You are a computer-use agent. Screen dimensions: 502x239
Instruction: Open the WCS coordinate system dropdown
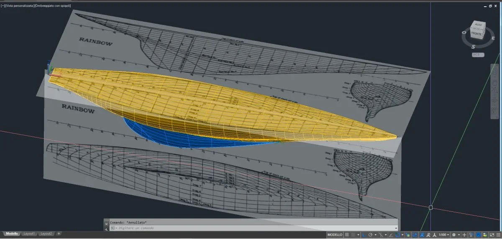pos(478,55)
